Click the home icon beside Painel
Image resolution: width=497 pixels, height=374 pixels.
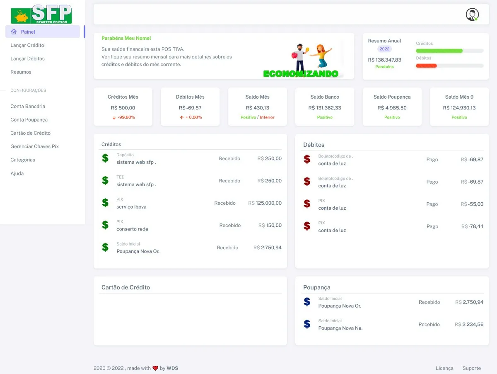point(14,32)
